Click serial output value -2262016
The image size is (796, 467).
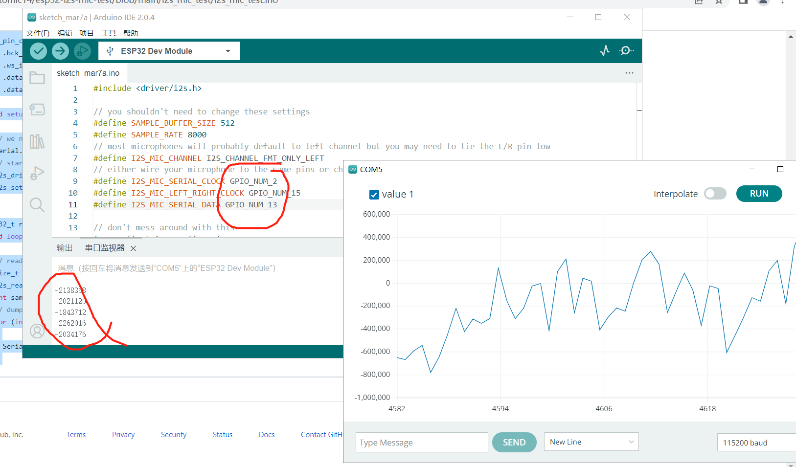point(70,323)
